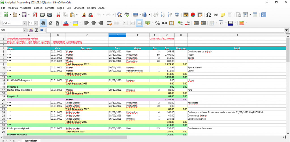Click column D header
Viewport: 290px width, 142px height.
117,35
